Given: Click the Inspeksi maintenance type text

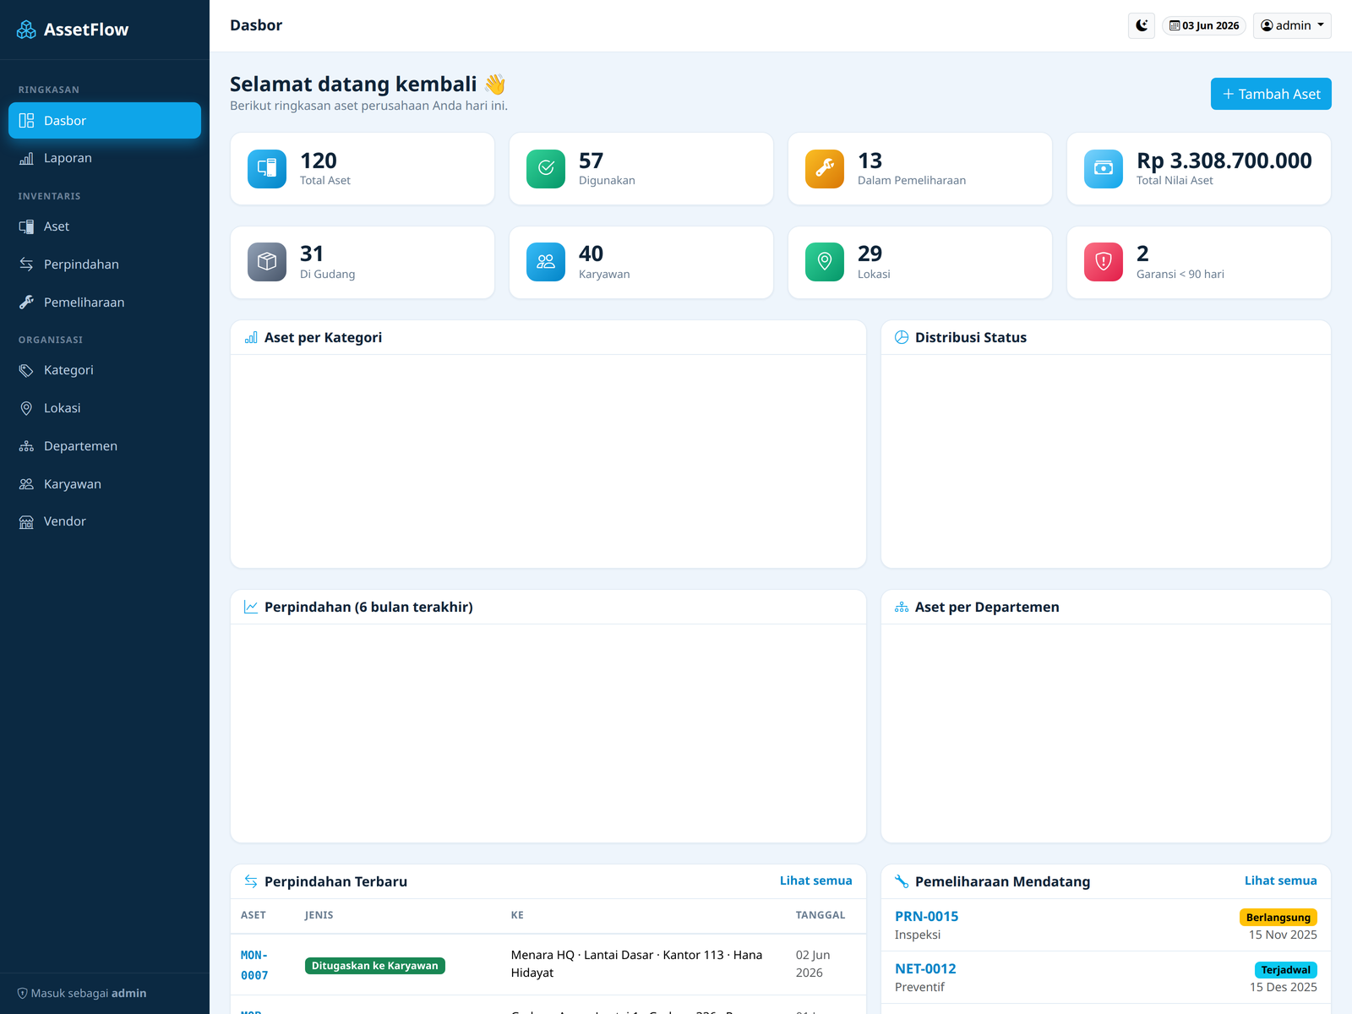Looking at the screenshot, I should 918,935.
